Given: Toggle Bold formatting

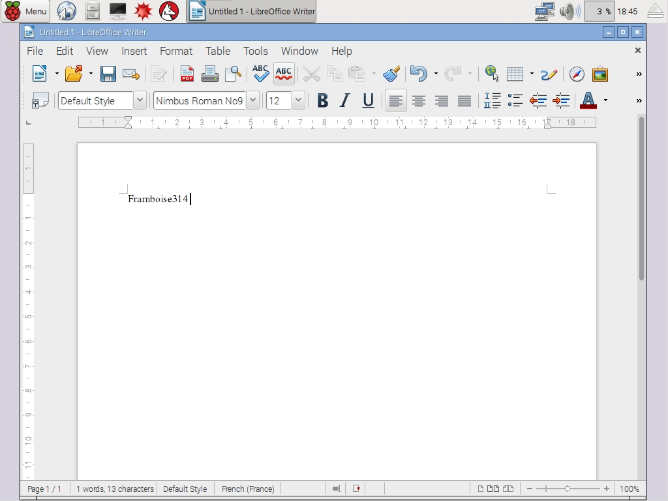Looking at the screenshot, I should coord(322,100).
